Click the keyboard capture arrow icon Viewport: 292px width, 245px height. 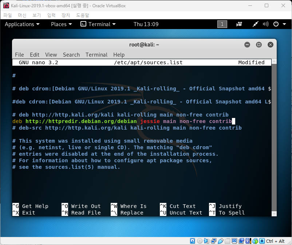tap(262, 241)
